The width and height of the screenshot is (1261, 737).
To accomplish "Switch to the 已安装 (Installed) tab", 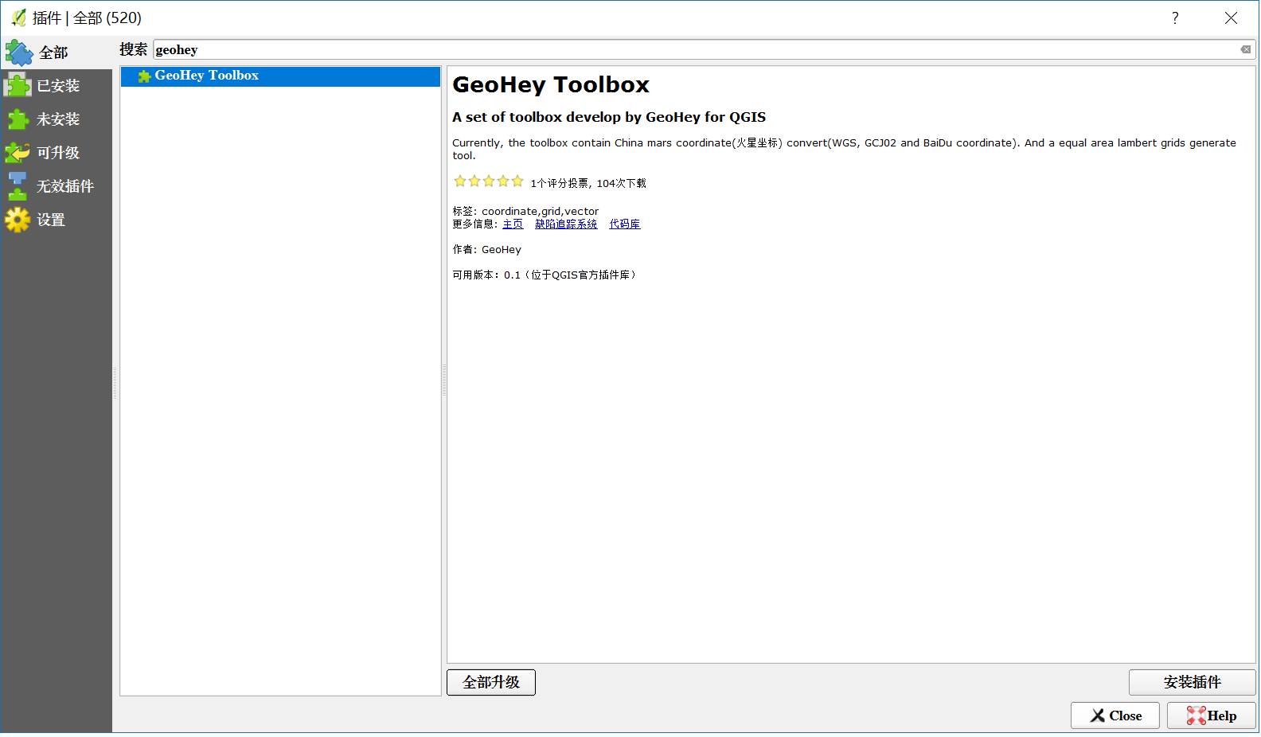I will (x=56, y=86).
